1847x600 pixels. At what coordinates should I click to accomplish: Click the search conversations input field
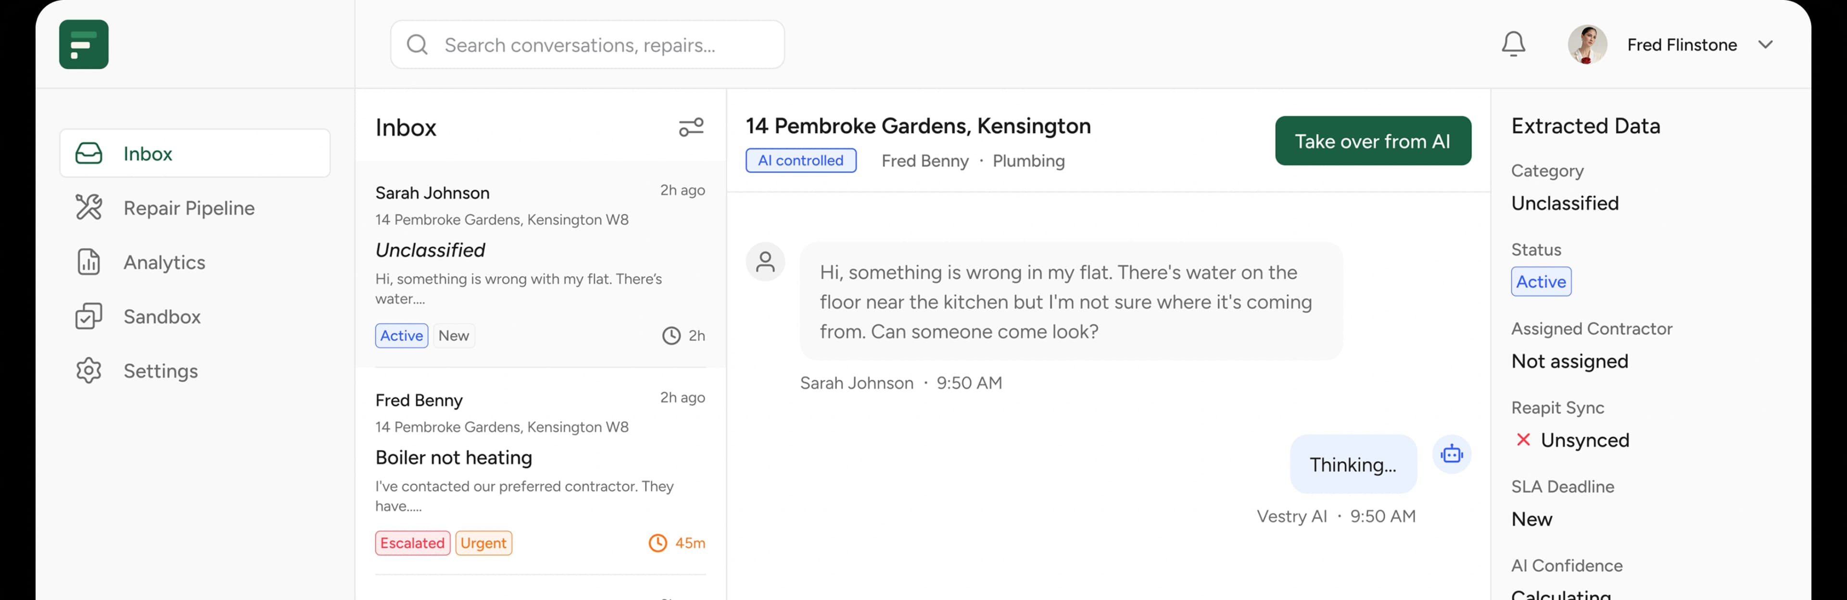[586, 44]
